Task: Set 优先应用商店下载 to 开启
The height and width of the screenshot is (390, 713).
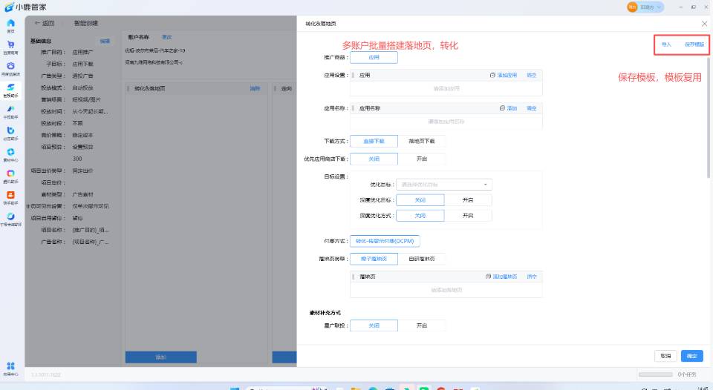Action: click(422, 159)
